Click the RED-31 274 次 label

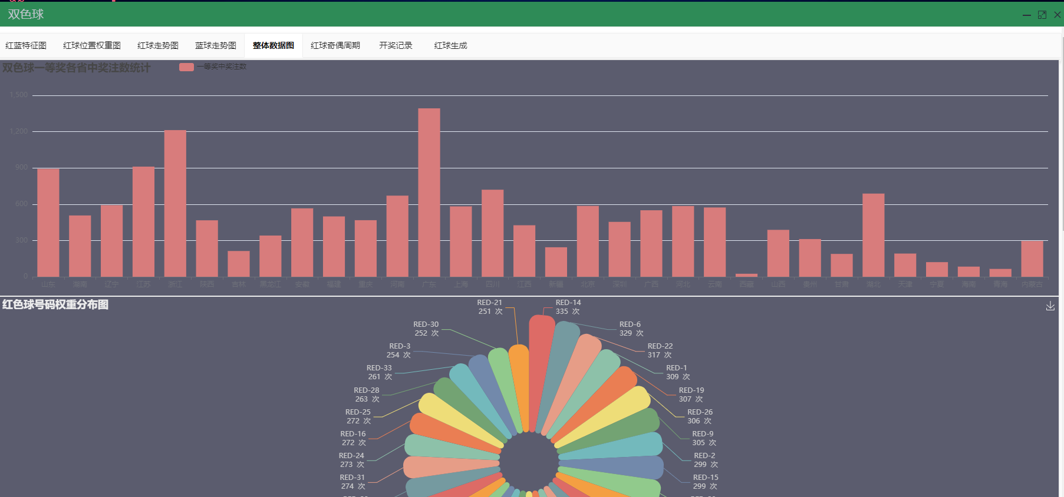click(353, 482)
